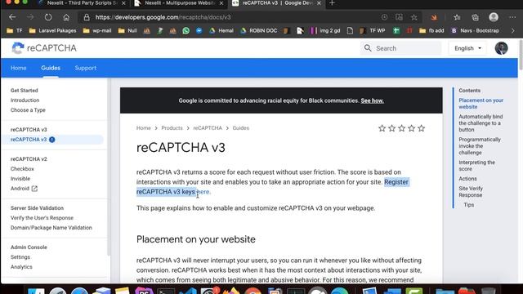Screen dimensions: 523x294
Task: Jump to Automatically bind the challenge section
Action: (x=481, y=123)
